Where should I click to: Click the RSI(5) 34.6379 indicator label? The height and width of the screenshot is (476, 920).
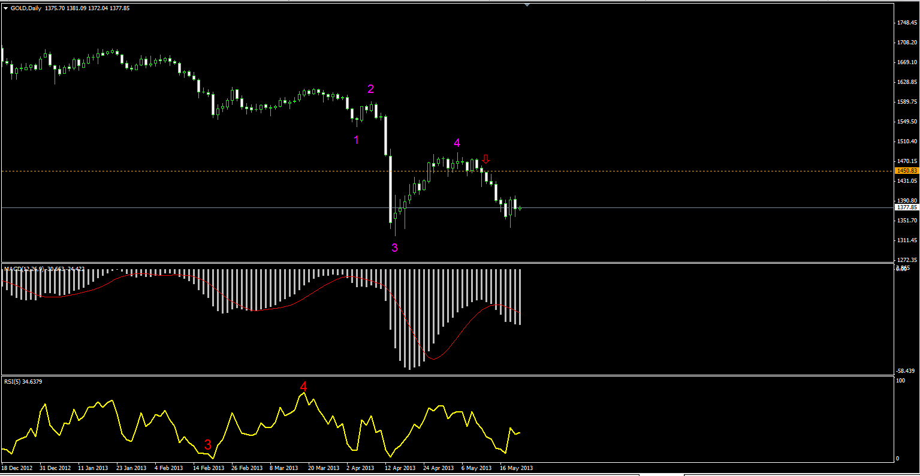point(23,381)
